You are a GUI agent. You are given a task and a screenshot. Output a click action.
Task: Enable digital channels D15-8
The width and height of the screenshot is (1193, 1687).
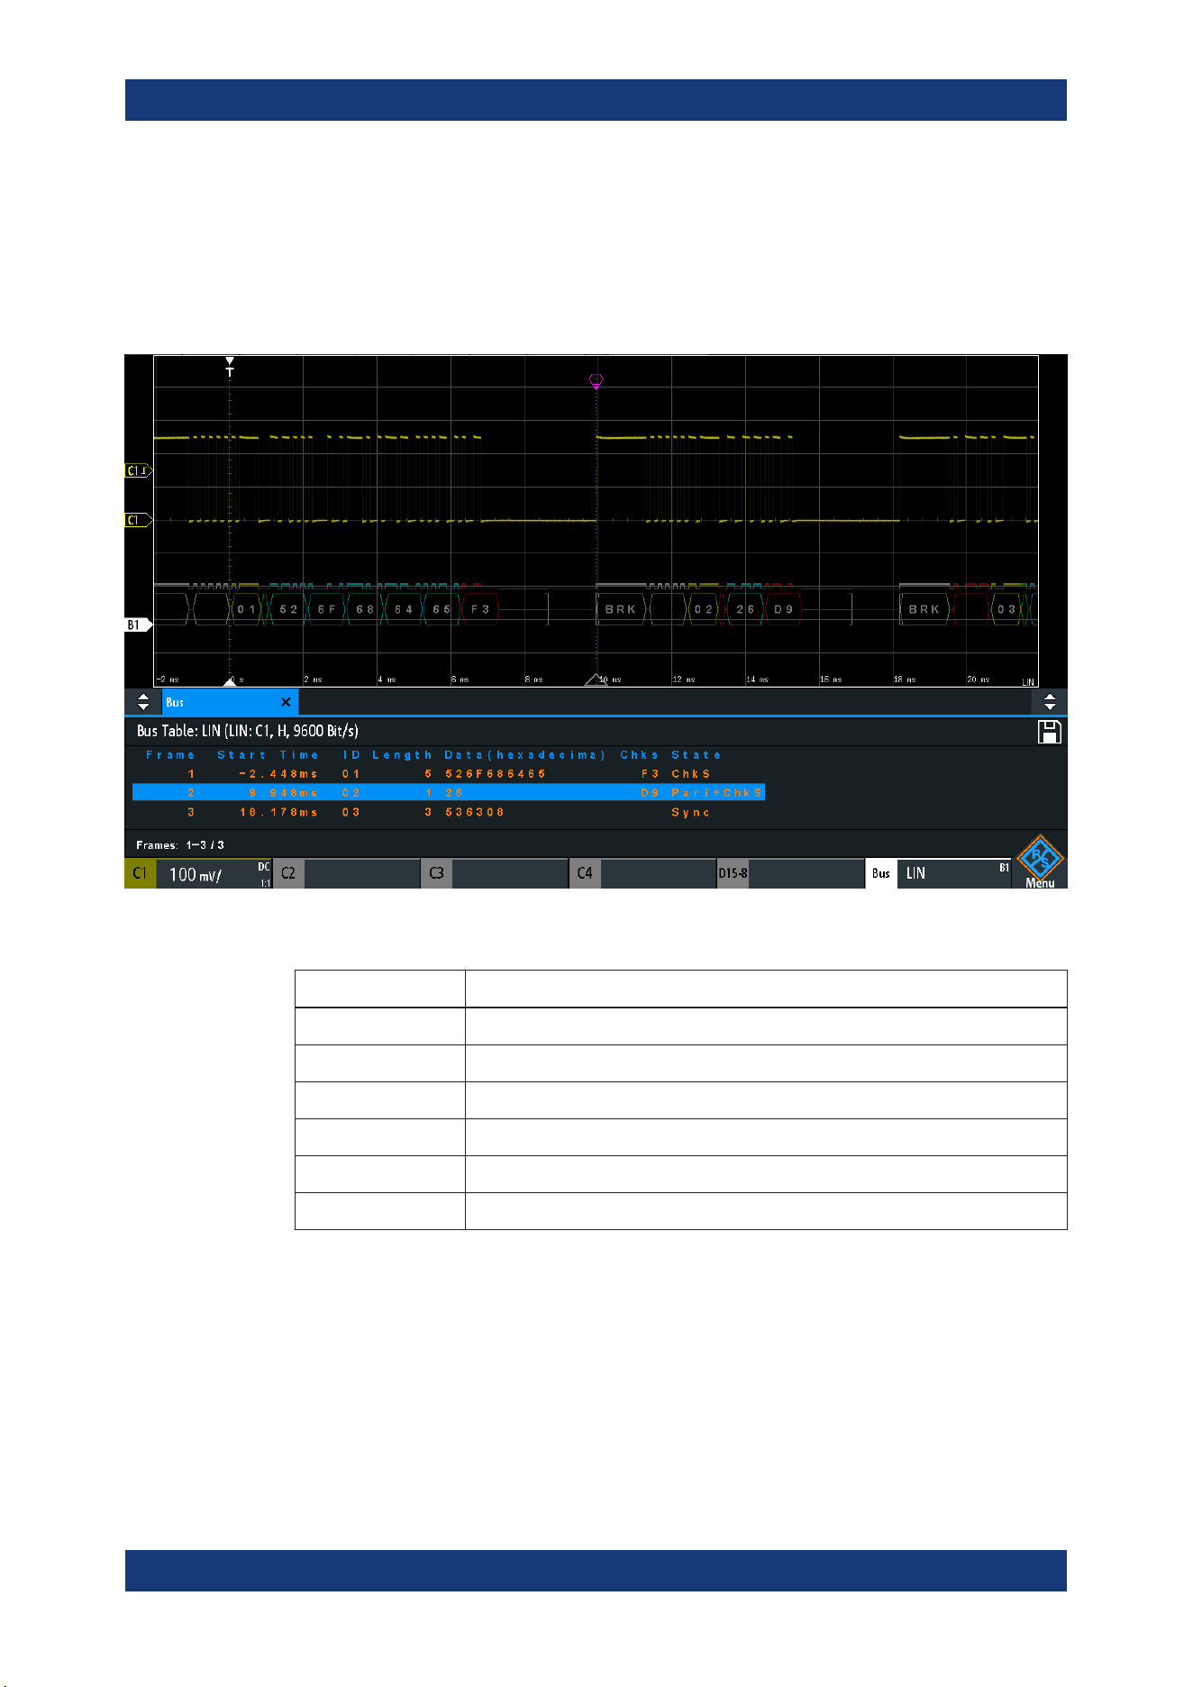click(733, 873)
